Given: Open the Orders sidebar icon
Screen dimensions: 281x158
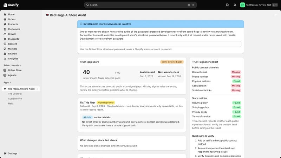Looking at the screenshot, I should click(x=5, y=19).
